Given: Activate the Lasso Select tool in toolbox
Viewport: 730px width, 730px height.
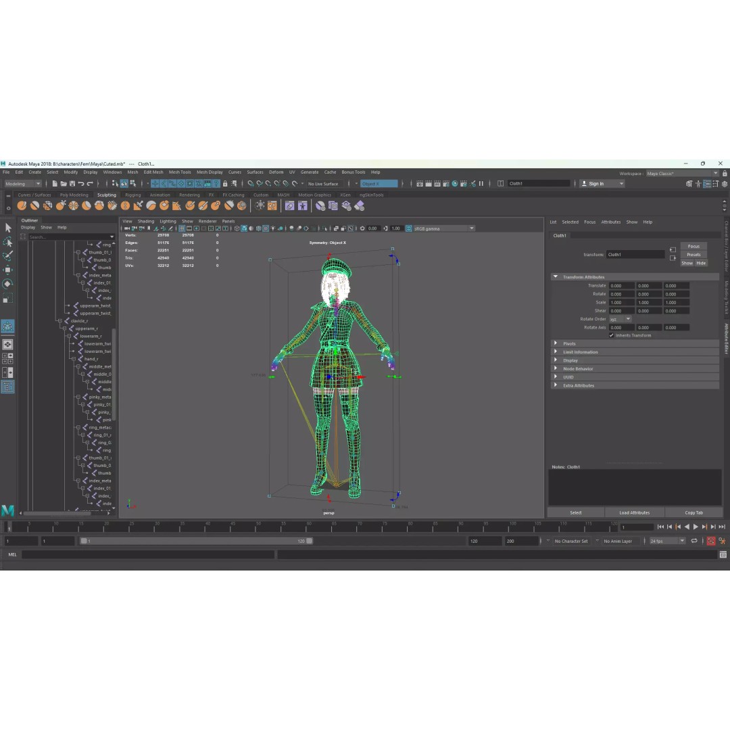Looking at the screenshot, I should (x=8, y=241).
